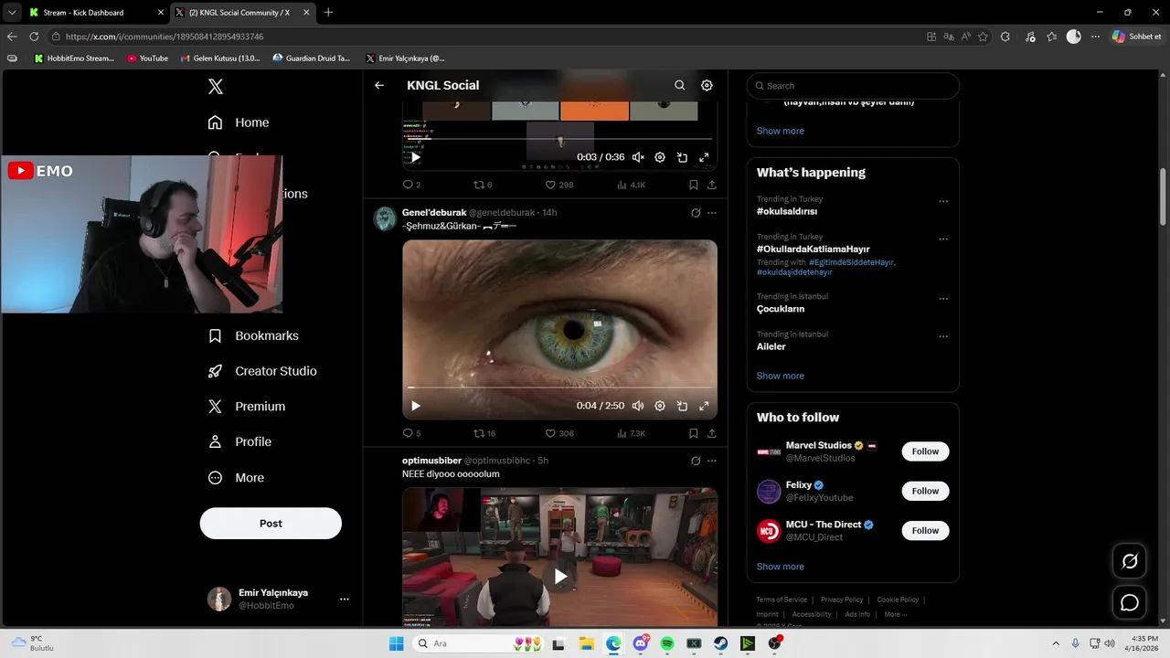
Task: Open Creator Studio from sidebar
Action: click(x=262, y=371)
